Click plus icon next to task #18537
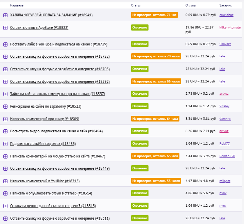The image size is (244, 224). (x=5, y=94)
